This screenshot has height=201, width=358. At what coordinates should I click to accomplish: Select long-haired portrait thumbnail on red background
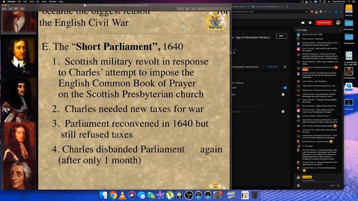point(18,142)
